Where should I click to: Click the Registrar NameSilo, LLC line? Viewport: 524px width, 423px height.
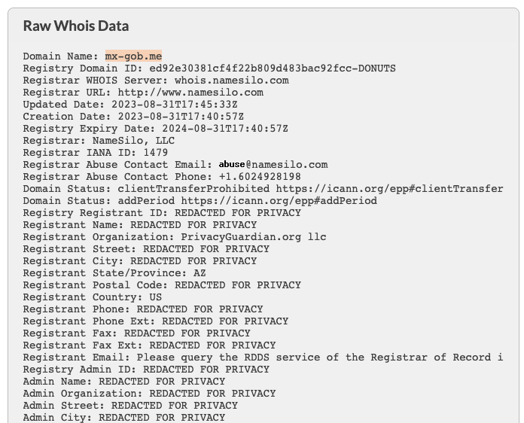click(99, 141)
